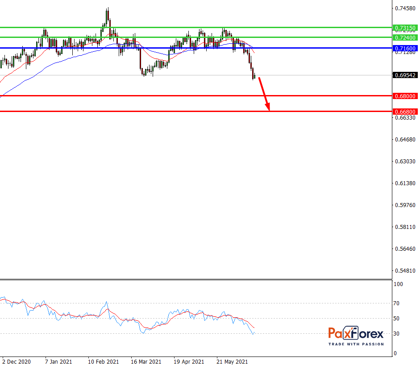Click the 21 May 2021 date label

pyautogui.click(x=232, y=361)
